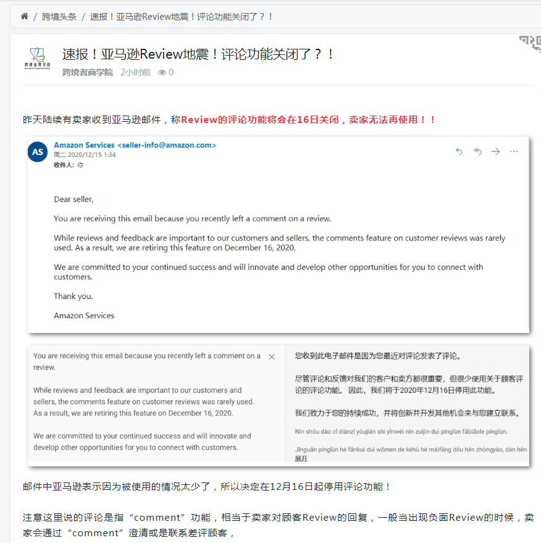This screenshot has height=543, width=541.
Task: Reply all to the email
Action: [x=477, y=151]
